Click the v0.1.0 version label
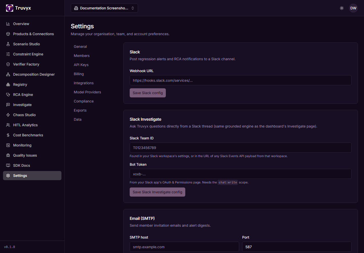The width and height of the screenshot is (364, 253). click(10, 247)
